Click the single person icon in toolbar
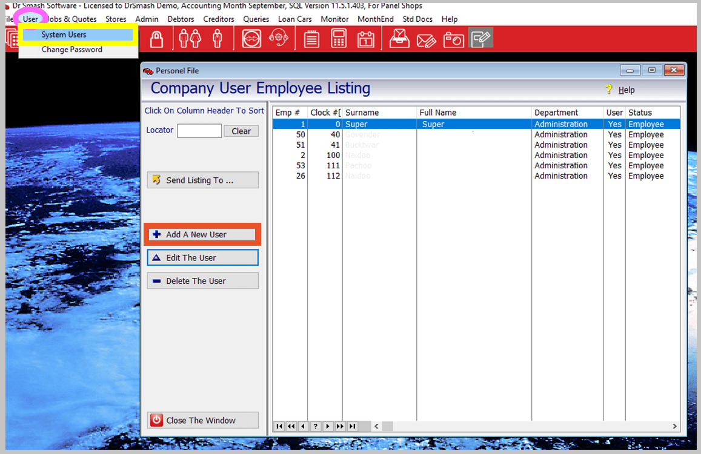This screenshot has height=454, width=701. 218,38
